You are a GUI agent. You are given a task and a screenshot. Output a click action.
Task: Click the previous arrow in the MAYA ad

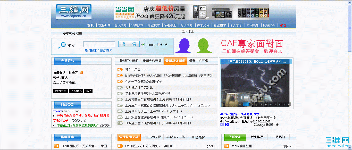[221, 124]
